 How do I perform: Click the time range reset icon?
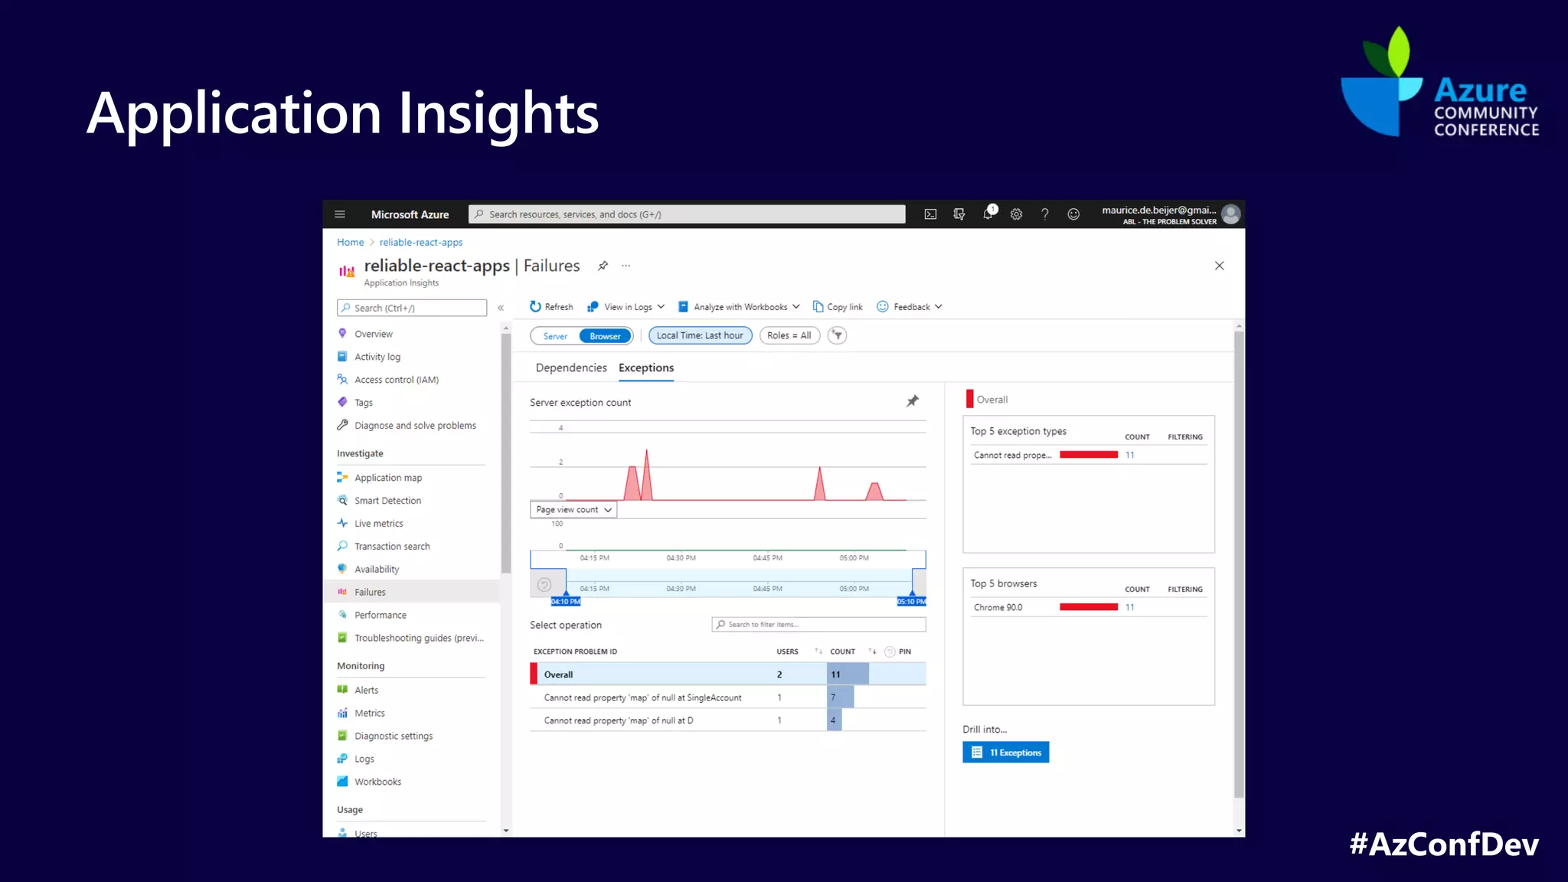pos(544,585)
